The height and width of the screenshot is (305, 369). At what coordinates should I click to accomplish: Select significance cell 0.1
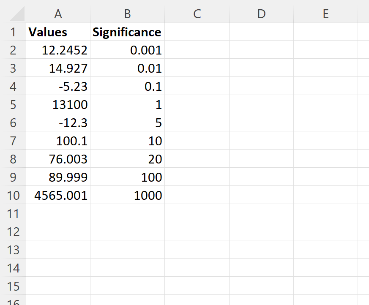coord(127,86)
